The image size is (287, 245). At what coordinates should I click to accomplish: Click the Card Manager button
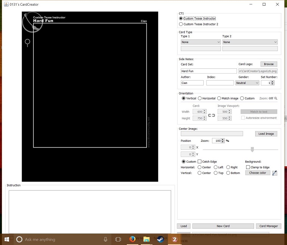(x=268, y=226)
